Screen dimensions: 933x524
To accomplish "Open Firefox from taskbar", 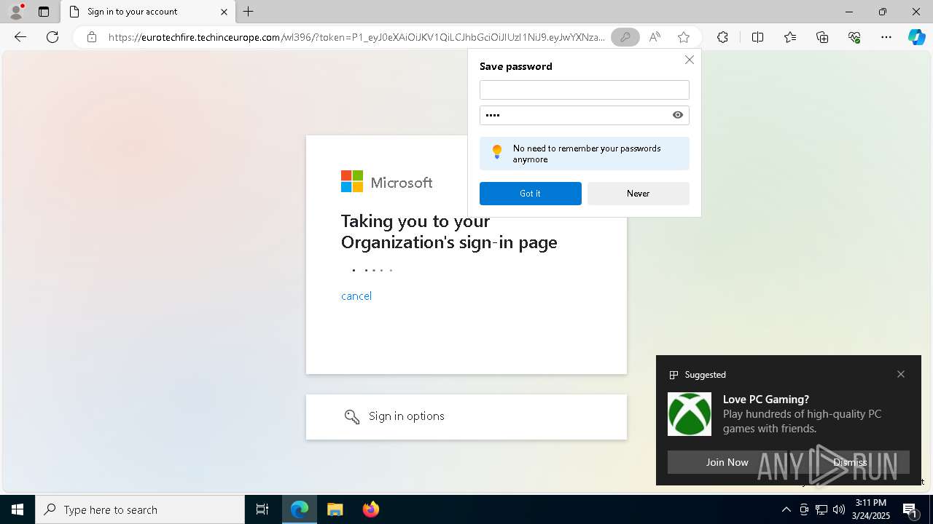I will 371,509.
